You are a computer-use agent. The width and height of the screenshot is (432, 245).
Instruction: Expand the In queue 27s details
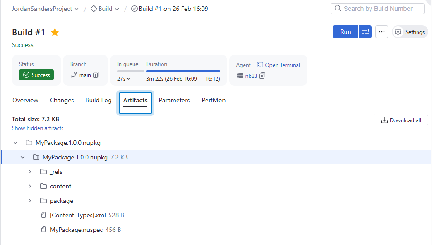point(124,79)
